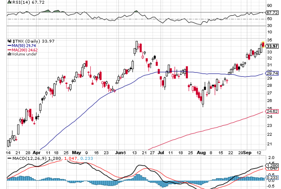Screen dimensions: 281x189
Task: Click the red MA(200) legend line marker
Action: pos(9,50)
